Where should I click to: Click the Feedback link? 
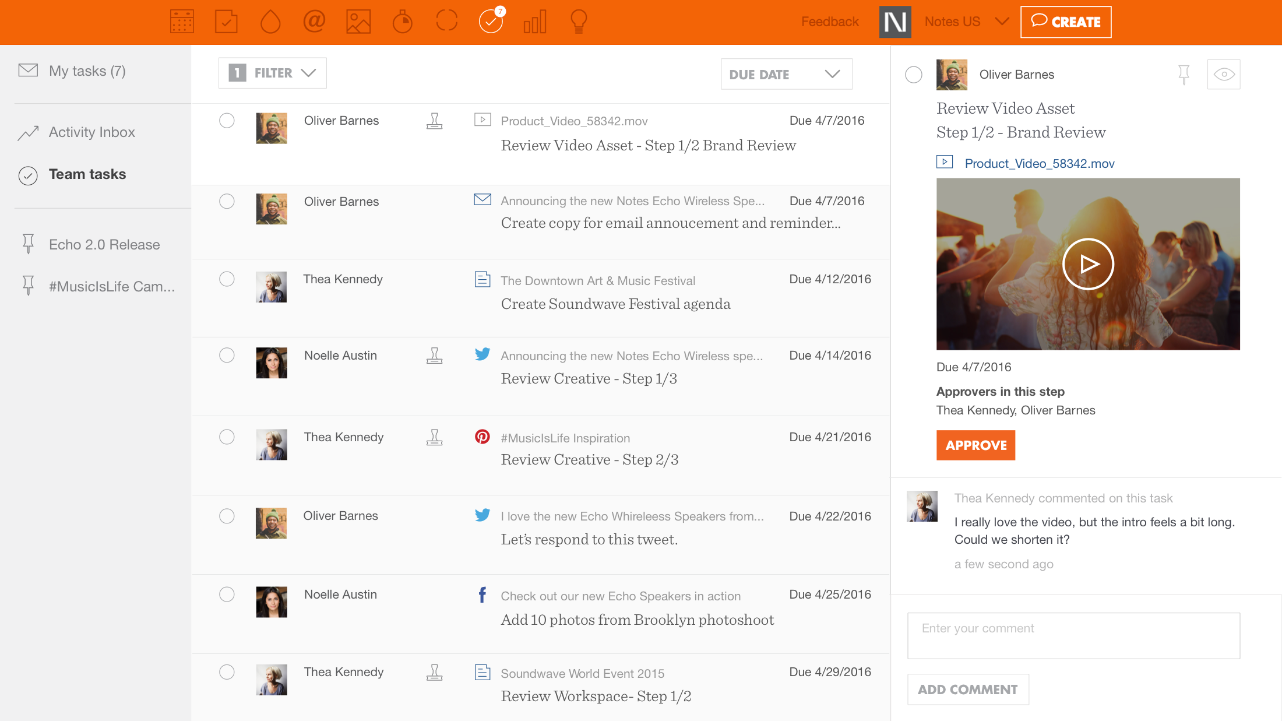click(x=830, y=22)
